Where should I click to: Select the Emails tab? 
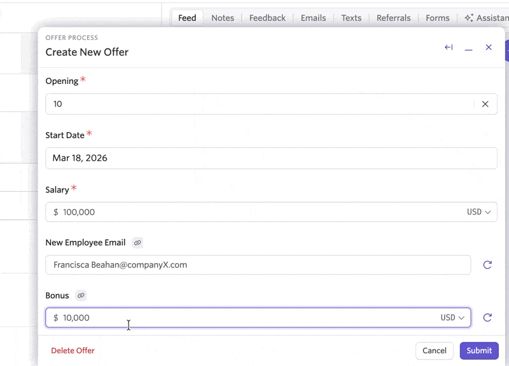point(313,18)
